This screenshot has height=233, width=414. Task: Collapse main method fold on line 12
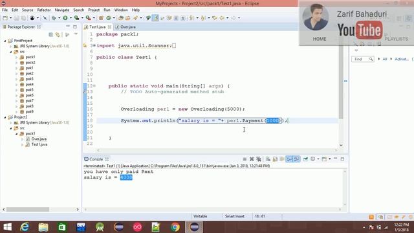click(94, 86)
